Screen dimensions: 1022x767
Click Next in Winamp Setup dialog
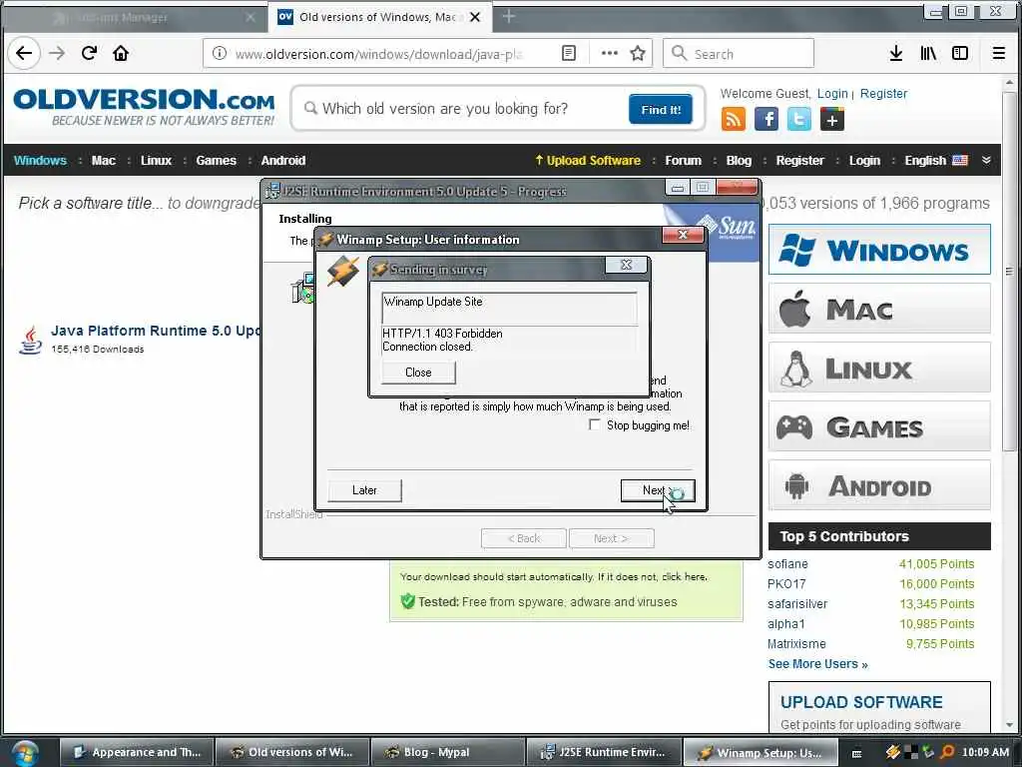point(658,490)
